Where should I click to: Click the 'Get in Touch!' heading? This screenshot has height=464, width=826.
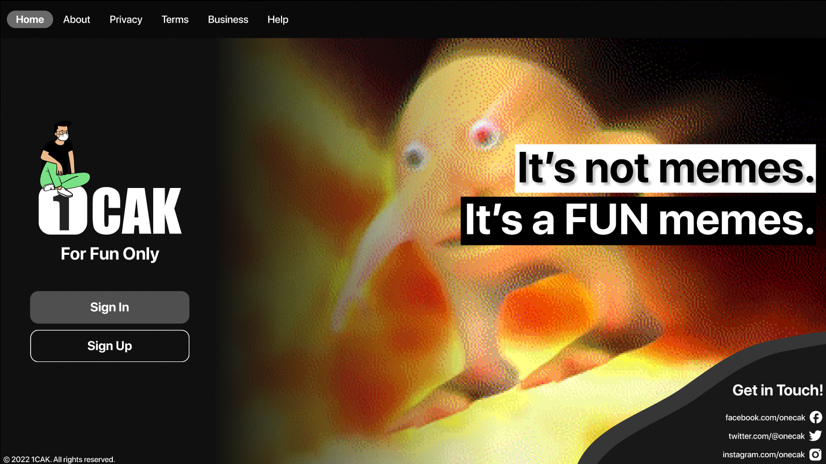(777, 390)
